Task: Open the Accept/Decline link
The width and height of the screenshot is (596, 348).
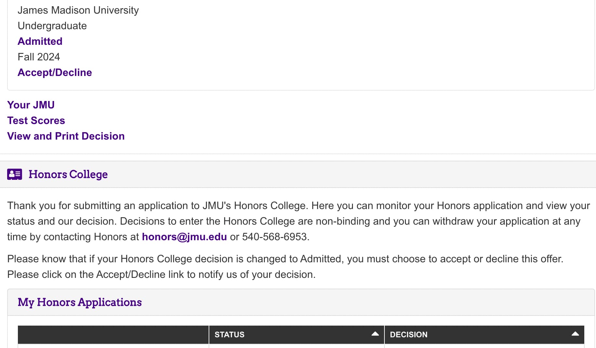Action: (55, 72)
